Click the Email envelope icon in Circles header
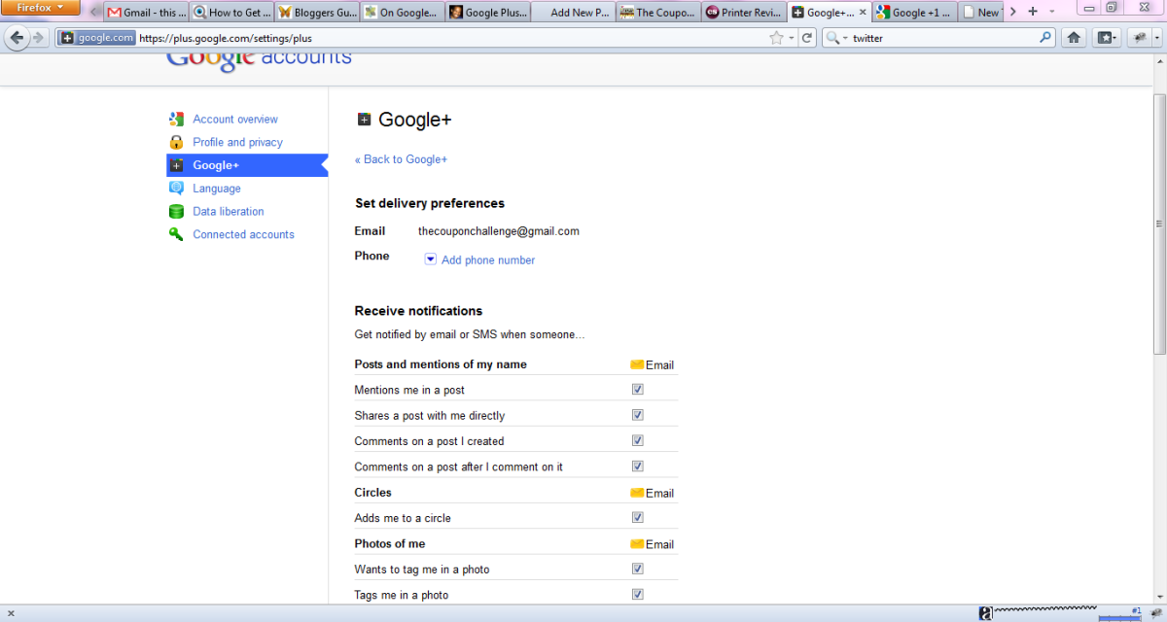The image size is (1167, 622). (x=637, y=493)
